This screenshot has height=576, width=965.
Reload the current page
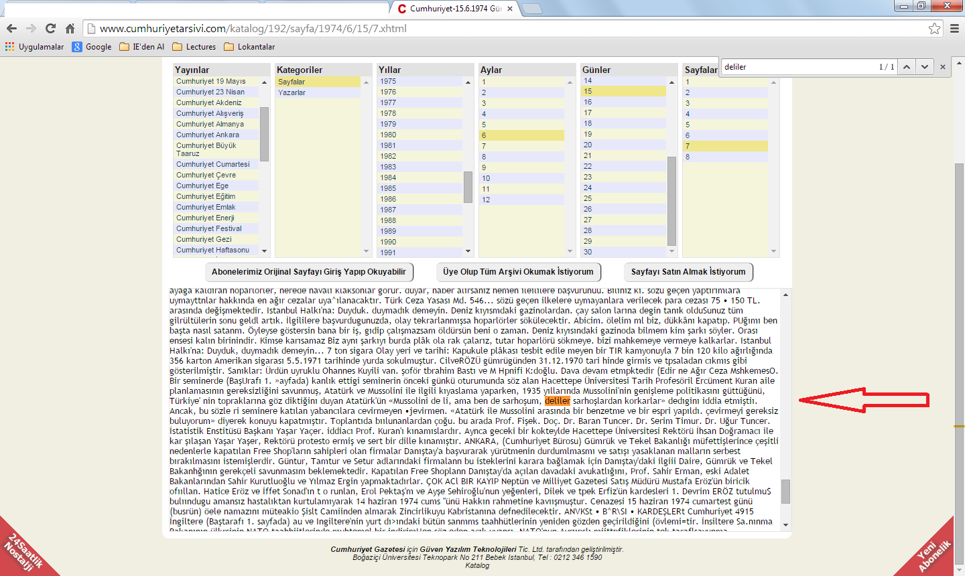click(50, 28)
